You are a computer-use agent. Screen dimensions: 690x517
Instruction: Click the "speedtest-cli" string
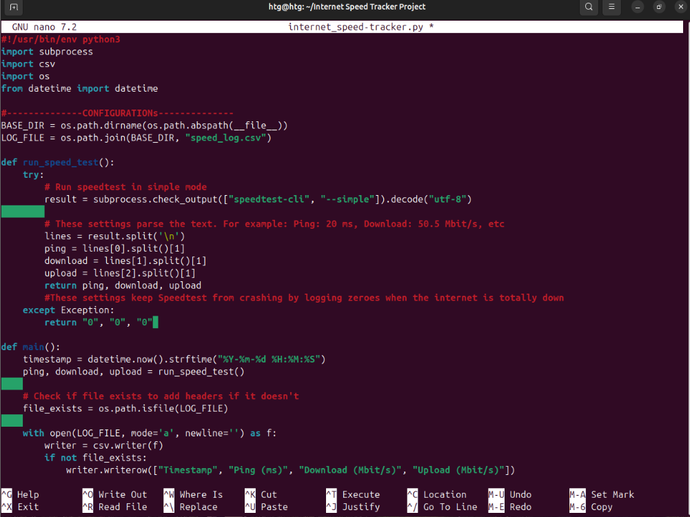(269, 199)
